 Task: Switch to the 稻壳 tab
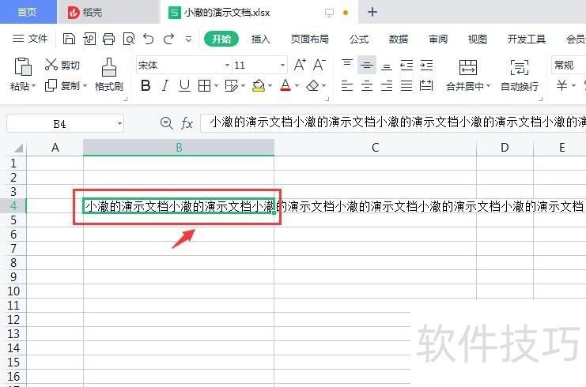point(108,12)
